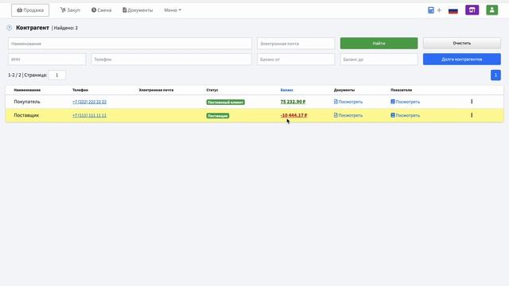Click the Электронная почта column header
509x286 pixels.
(x=156, y=90)
